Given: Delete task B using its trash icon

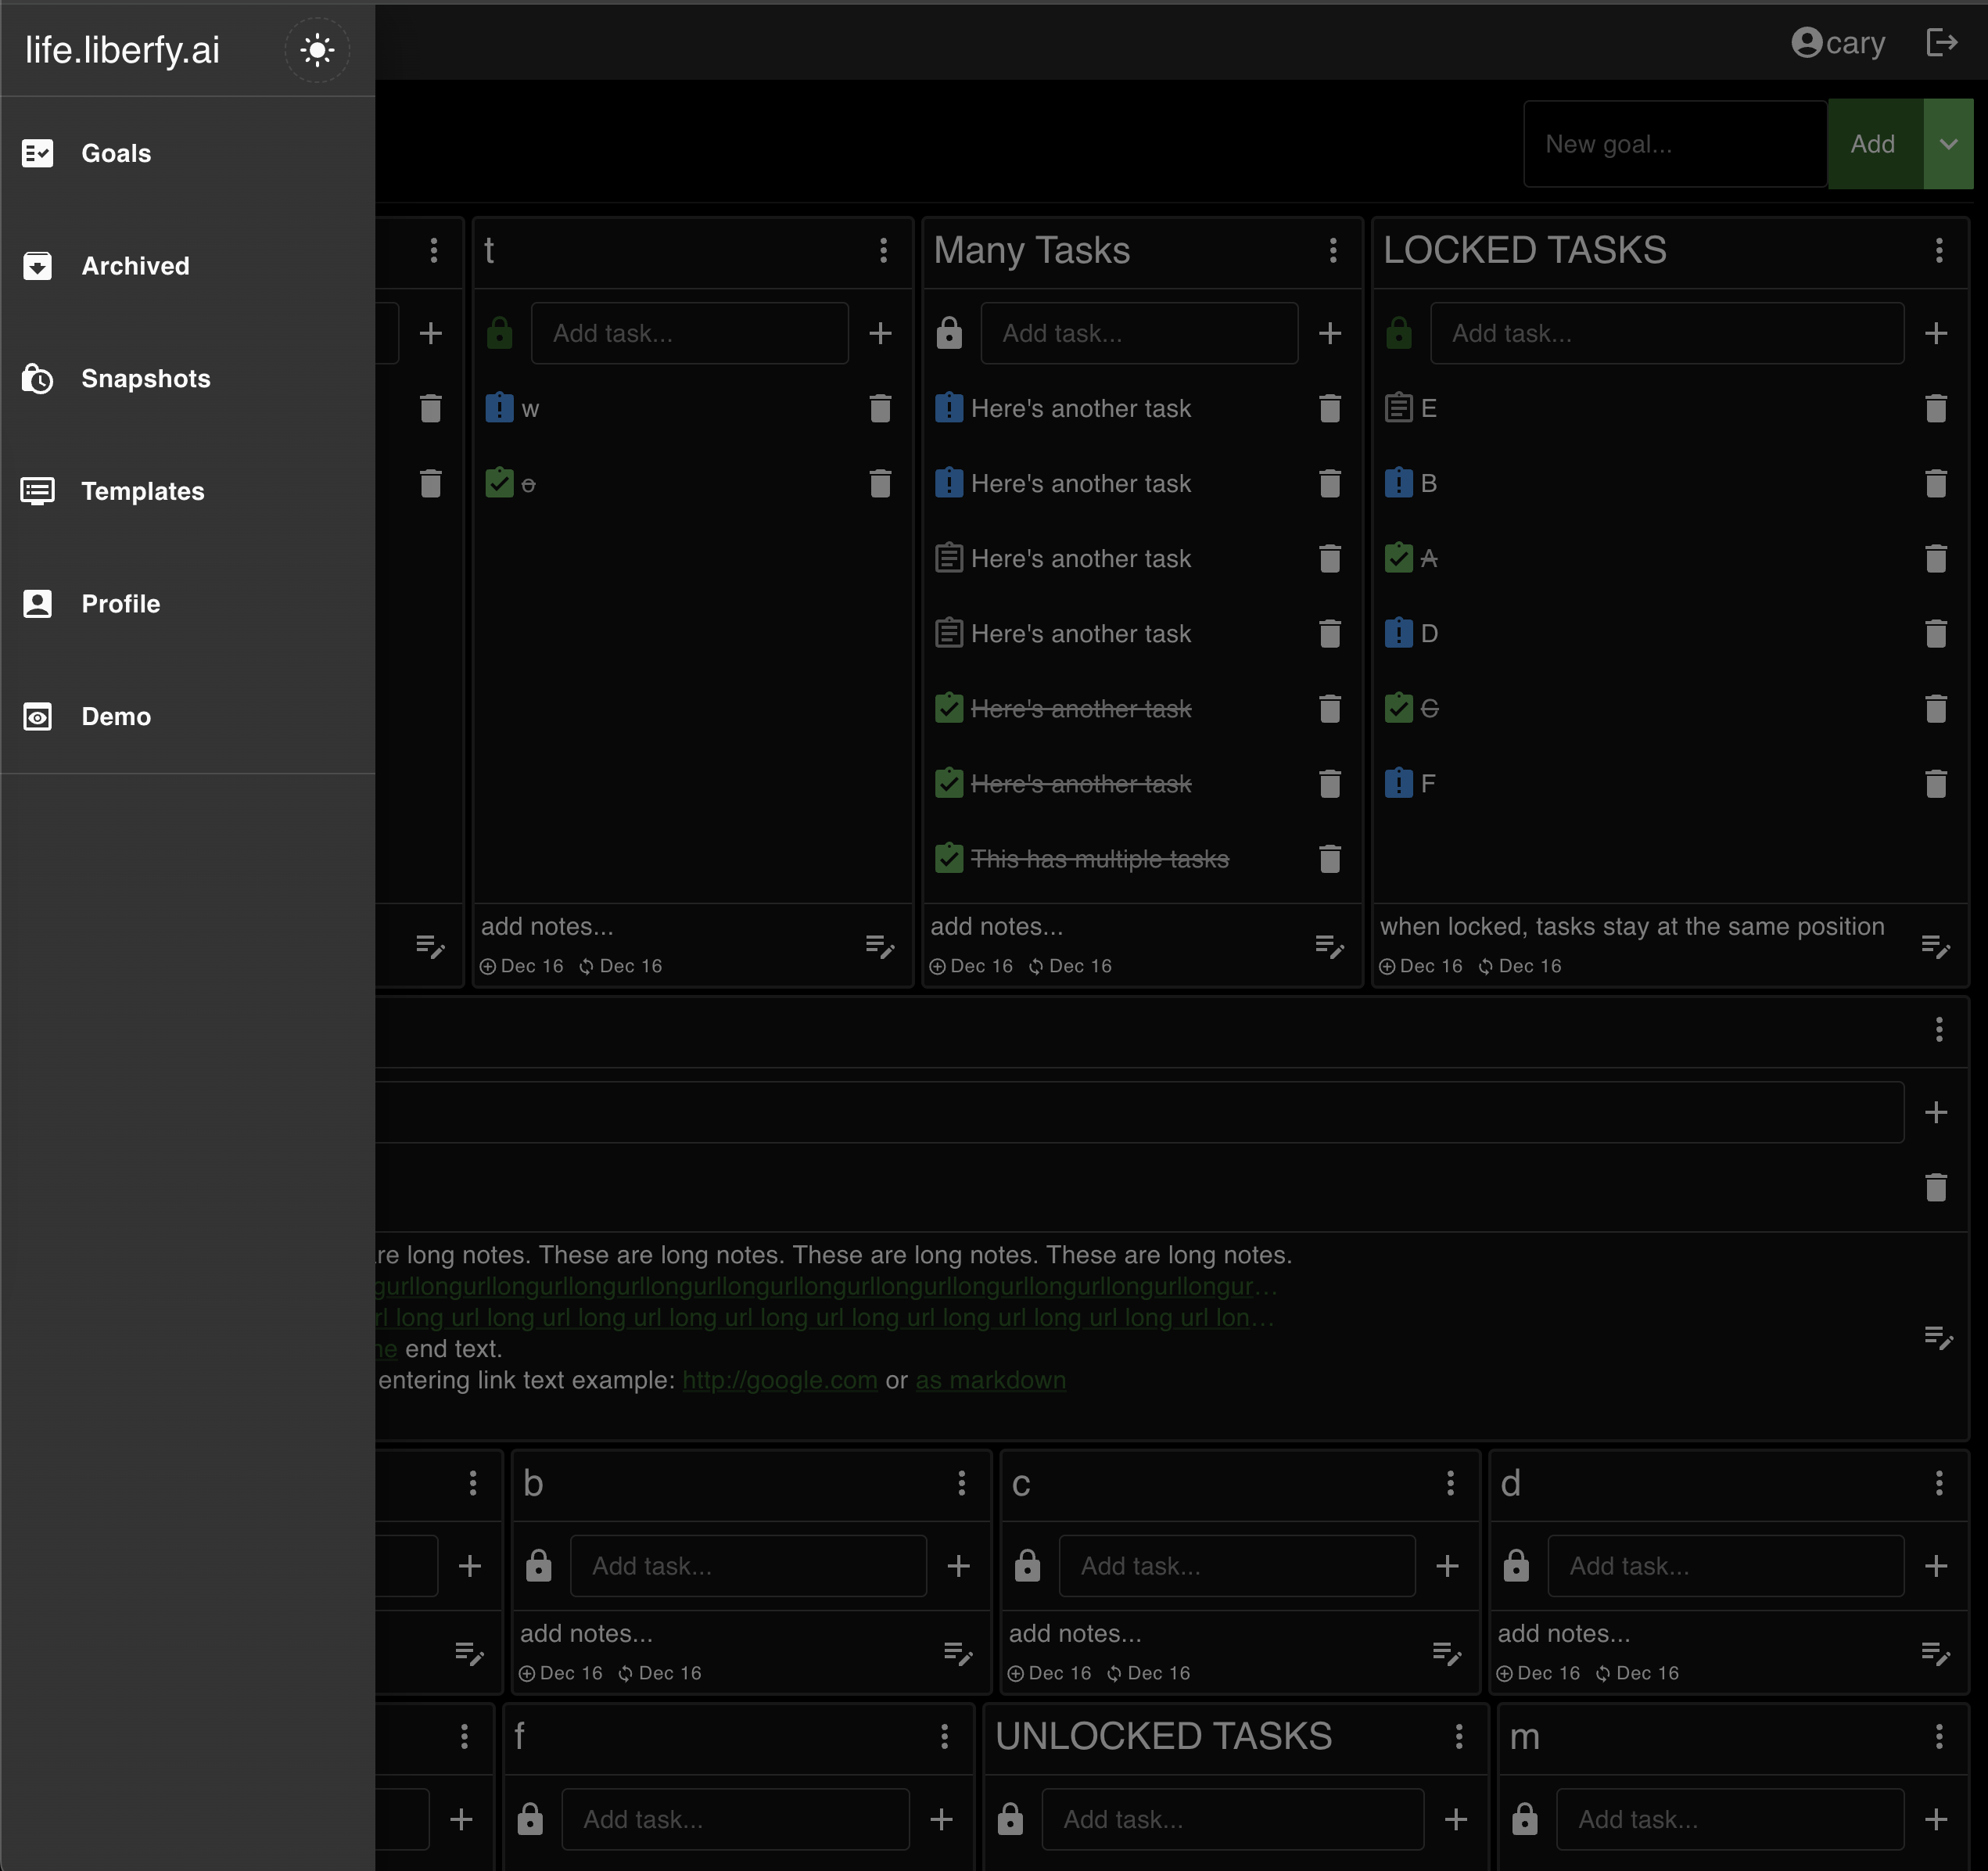Looking at the screenshot, I should (1935, 484).
